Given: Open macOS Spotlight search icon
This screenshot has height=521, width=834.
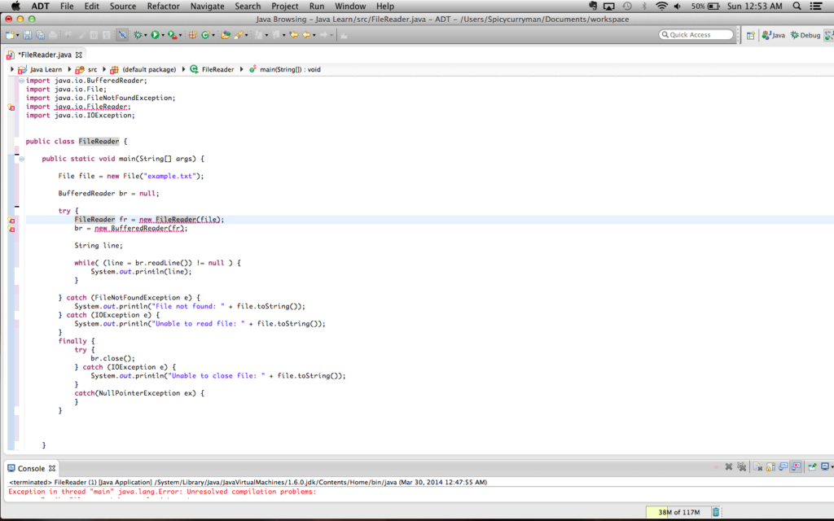Looking at the screenshot, I should (x=797, y=7).
